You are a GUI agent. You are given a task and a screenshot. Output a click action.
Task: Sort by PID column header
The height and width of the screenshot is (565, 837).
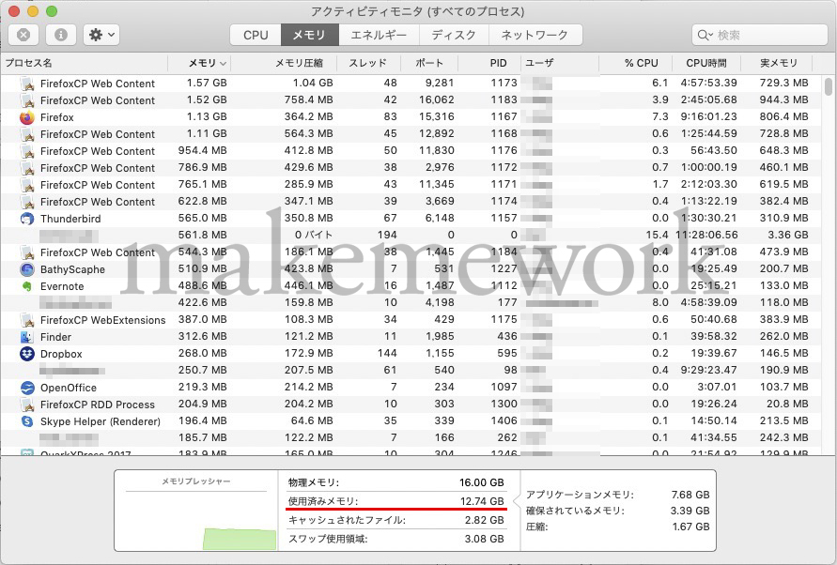489,63
